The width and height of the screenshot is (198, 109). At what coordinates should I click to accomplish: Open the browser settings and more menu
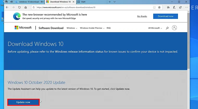point(187,8)
